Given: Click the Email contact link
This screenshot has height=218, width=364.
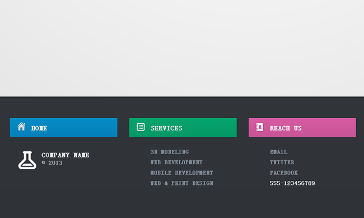Looking at the screenshot, I should (x=278, y=152).
